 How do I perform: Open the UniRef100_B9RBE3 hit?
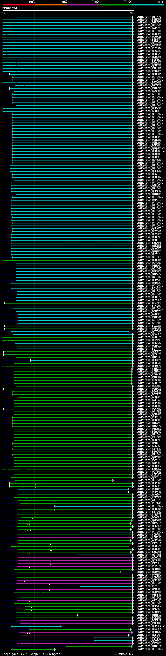click(149, 22)
